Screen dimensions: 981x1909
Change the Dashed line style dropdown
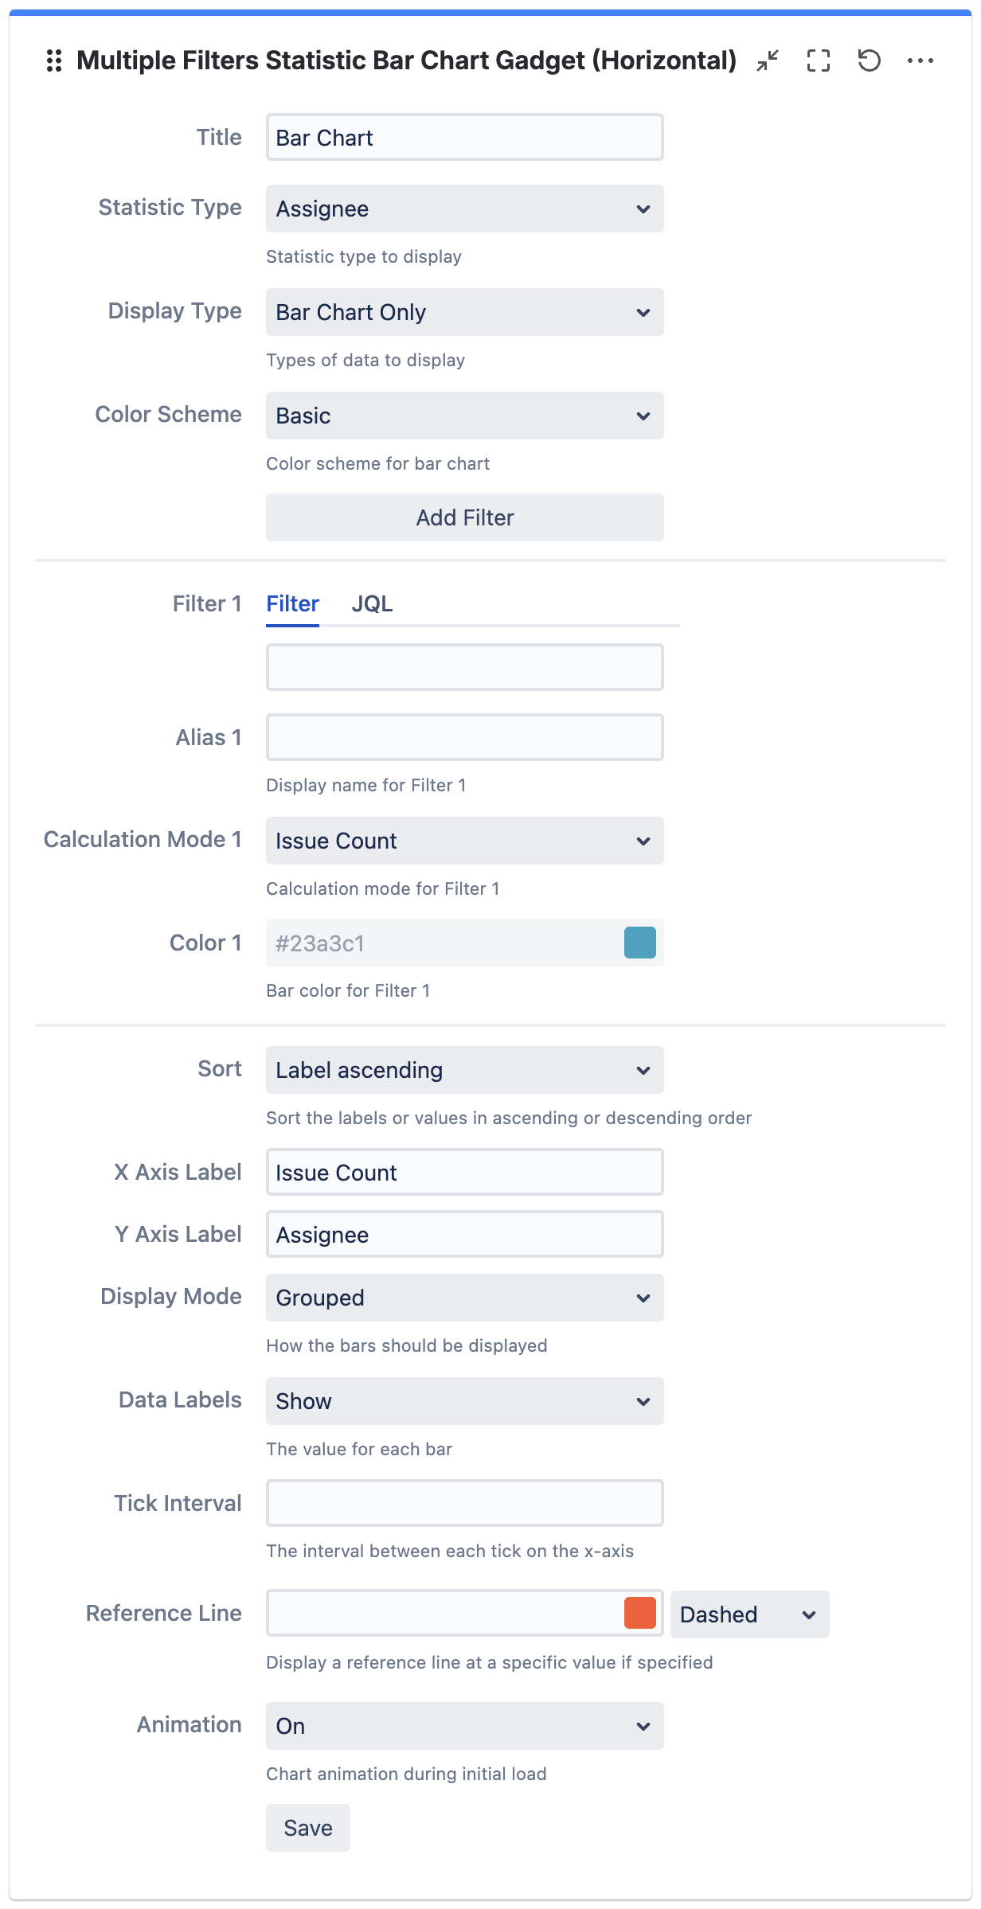749,1614
